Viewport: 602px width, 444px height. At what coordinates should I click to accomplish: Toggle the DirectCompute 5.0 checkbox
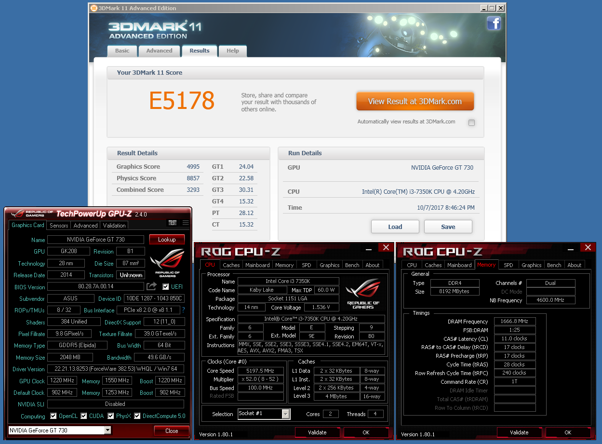[x=137, y=416]
